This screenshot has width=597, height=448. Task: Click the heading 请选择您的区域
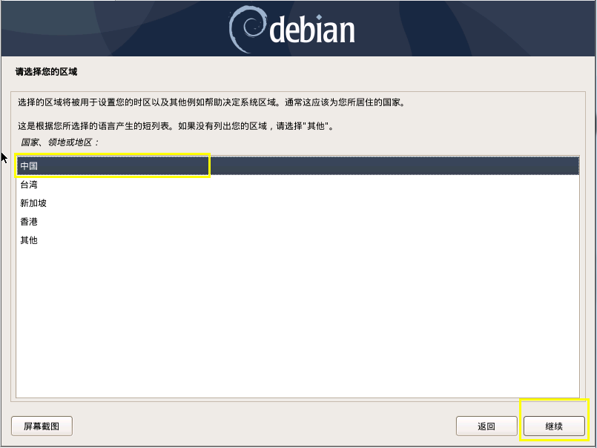[x=47, y=72]
